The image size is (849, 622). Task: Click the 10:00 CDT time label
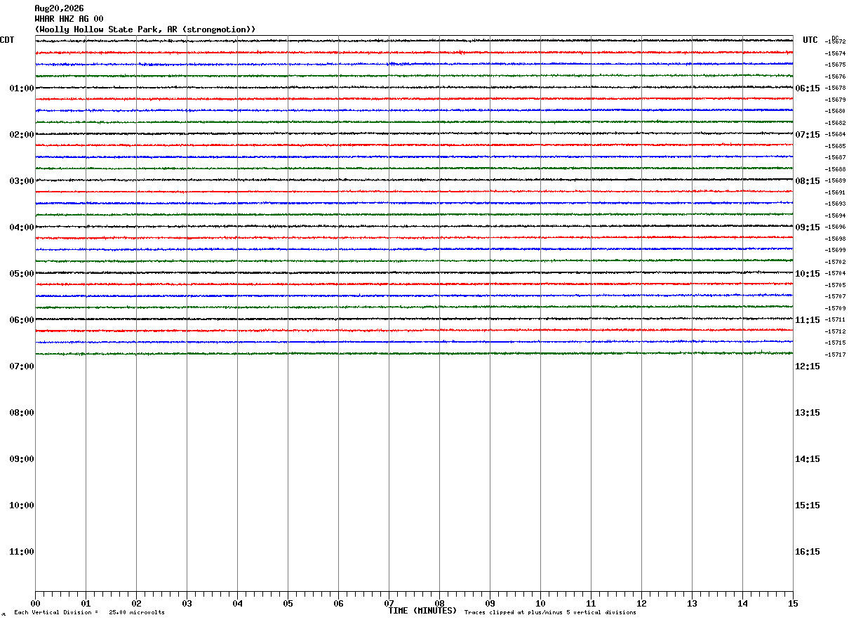click(x=22, y=505)
